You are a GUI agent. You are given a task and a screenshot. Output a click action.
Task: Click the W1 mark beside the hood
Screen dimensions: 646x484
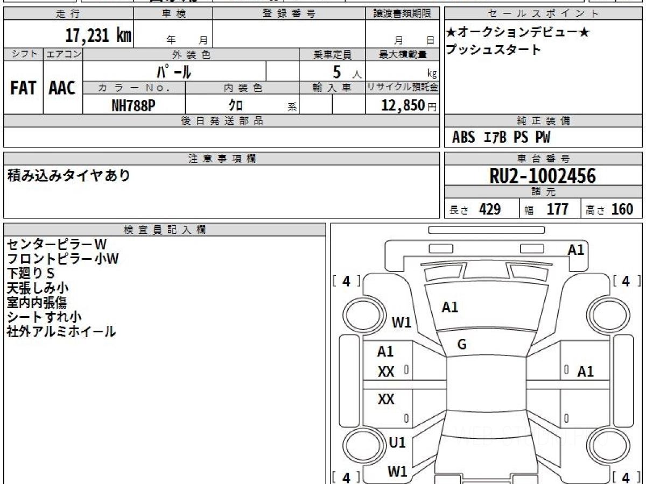pyautogui.click(x=401, y=323)
